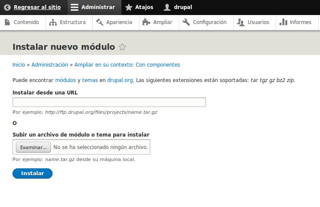Add page to shortcuts with star outline

(x=122, y=47)
